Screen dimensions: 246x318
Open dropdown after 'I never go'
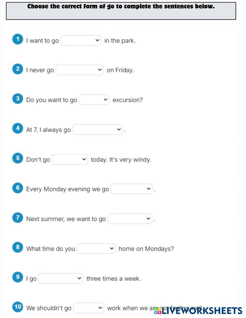[x=80, y=70]
